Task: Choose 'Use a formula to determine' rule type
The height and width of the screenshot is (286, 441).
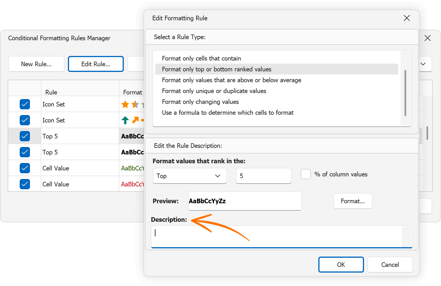Action: click(x=228, y=113)
